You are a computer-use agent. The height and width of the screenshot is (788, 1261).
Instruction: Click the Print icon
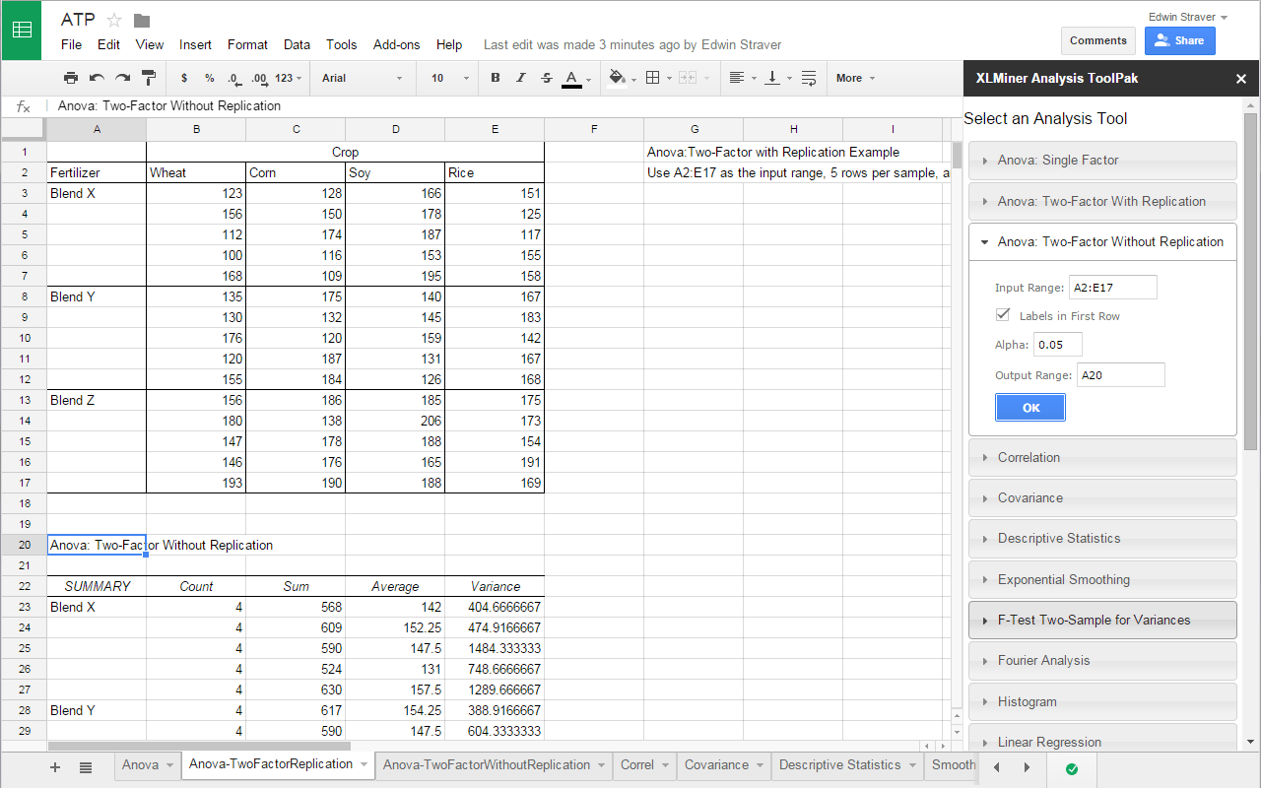(x=70, y=78)
